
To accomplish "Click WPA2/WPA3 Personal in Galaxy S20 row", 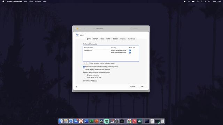I will point(118,50).
